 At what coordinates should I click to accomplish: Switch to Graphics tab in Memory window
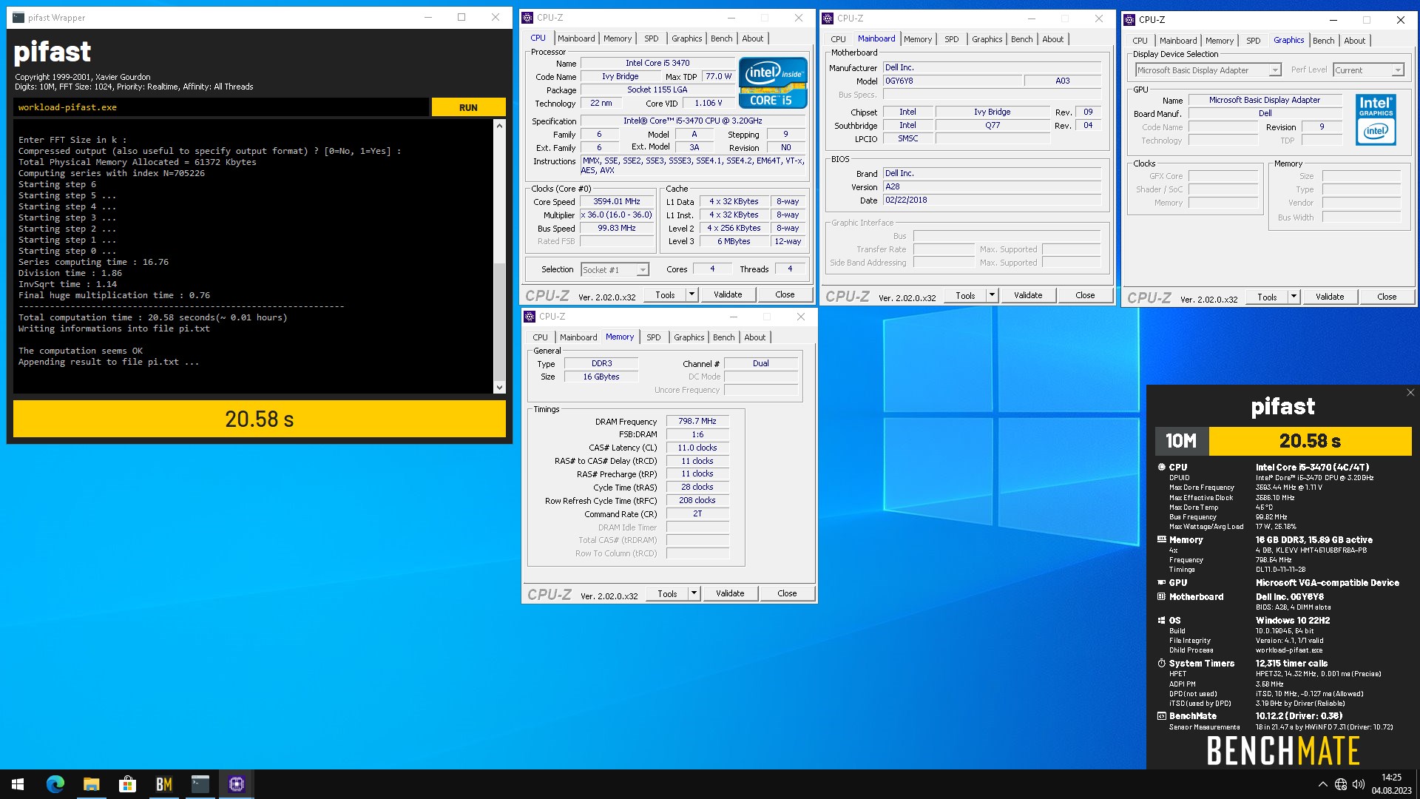[689, 337]
